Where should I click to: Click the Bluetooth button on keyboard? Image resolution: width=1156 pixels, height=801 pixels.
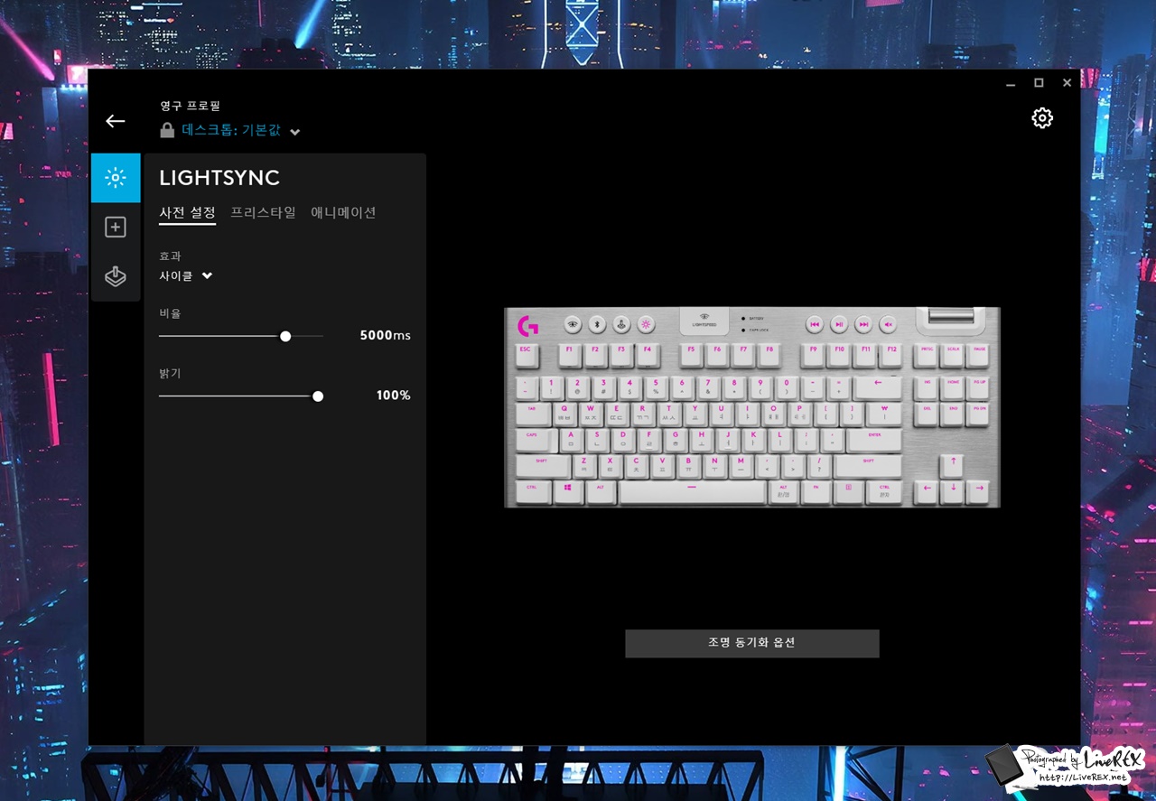597,324
